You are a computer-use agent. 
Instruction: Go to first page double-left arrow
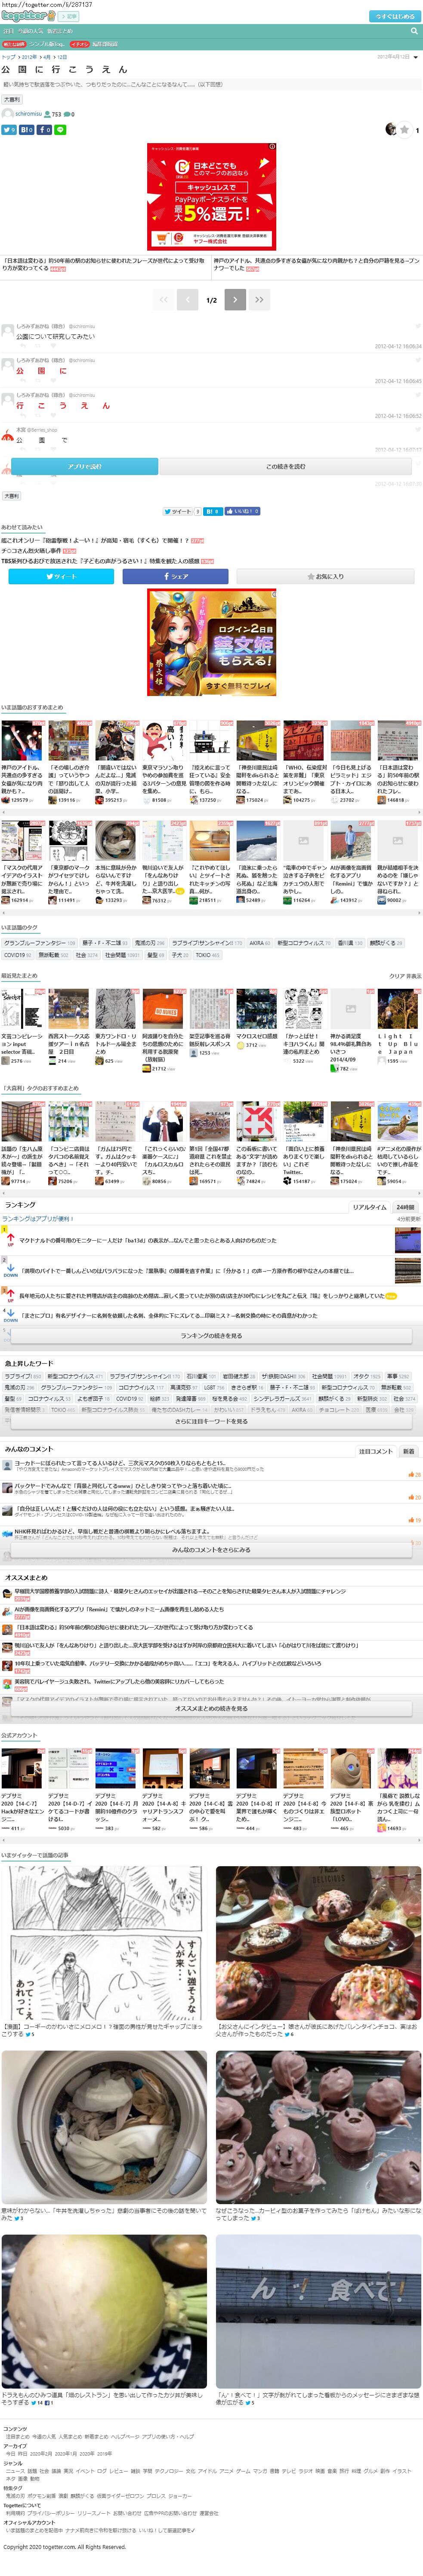coord(163,299)
